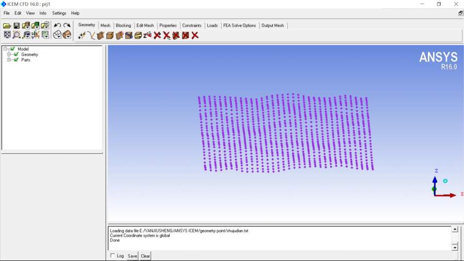
Task: Select the Create/Modify Surface tool
Action: pyautogui.click(x=101, y=36)
